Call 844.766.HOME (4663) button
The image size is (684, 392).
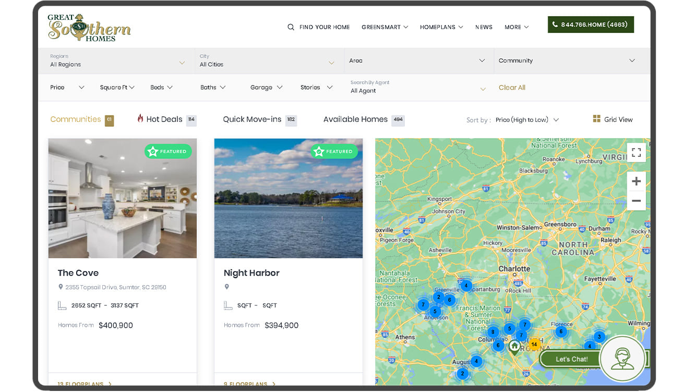click(x=591, y=24)
